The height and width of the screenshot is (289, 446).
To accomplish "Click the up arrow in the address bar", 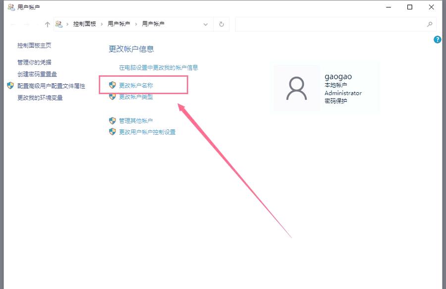I will [x=47, y=23].
